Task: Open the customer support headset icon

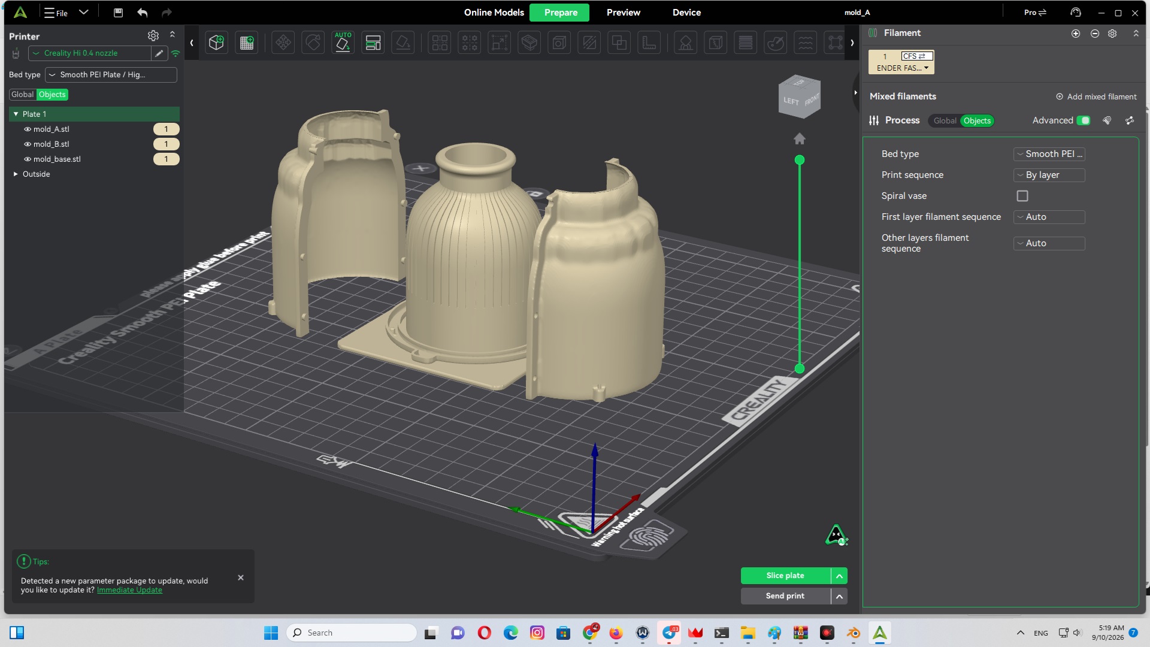Action: tap(1076, 13)
